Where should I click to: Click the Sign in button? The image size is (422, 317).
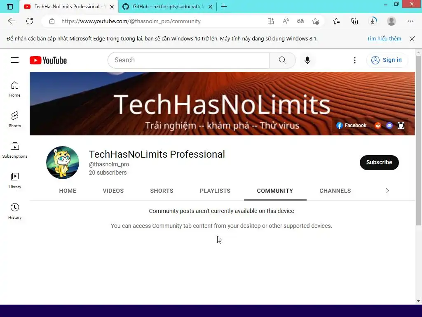point(387,60)
